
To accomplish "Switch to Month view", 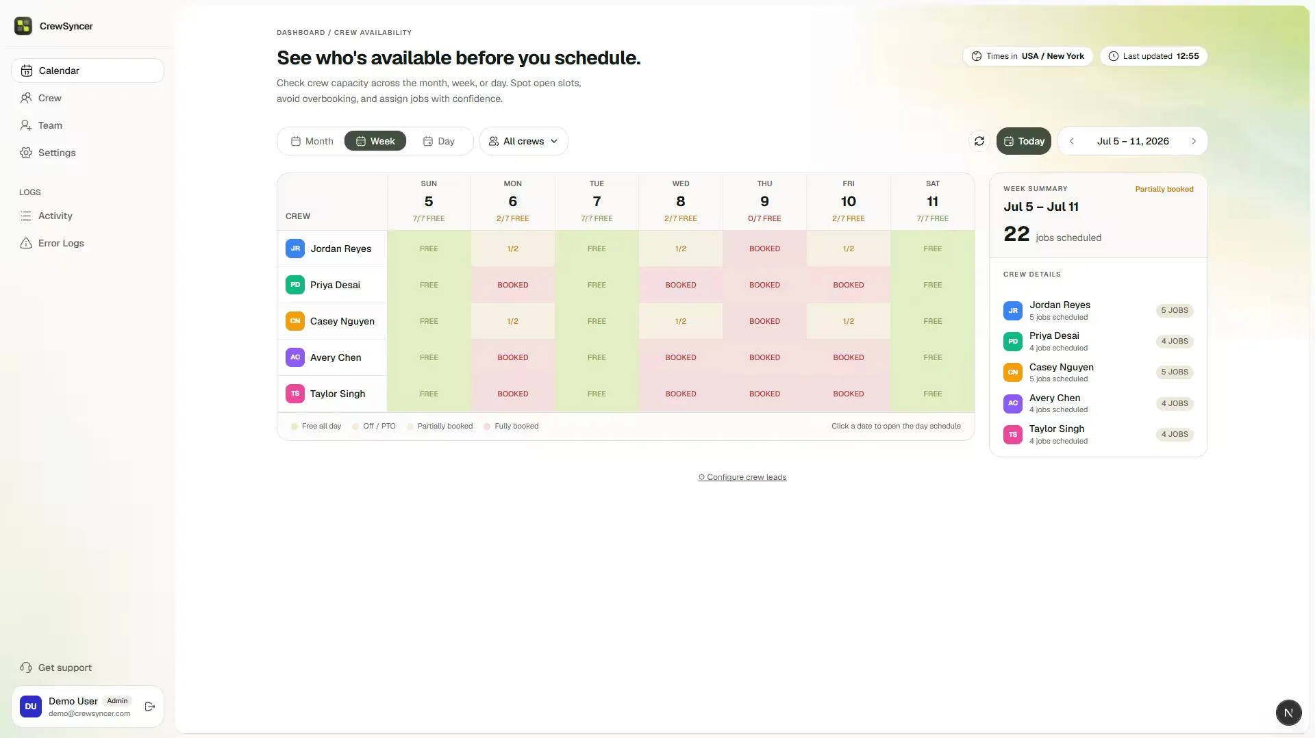I will (x=312, y=141).
